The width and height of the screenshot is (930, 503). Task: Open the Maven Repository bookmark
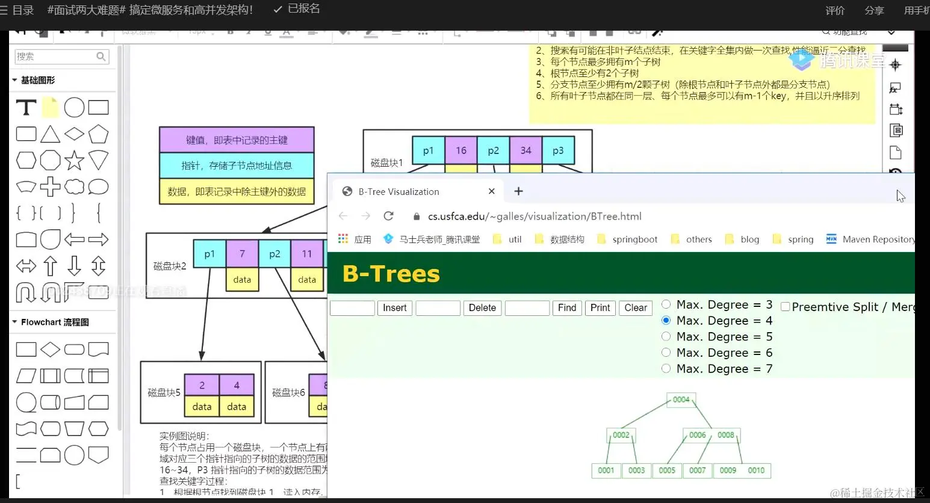coord(870,239)
